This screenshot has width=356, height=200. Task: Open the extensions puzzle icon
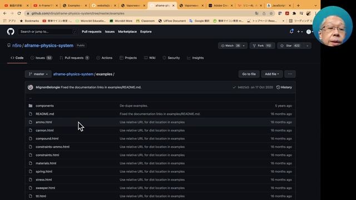(294, 13)
